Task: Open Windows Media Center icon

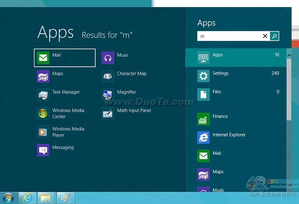Action: click(x=43, y=113)
